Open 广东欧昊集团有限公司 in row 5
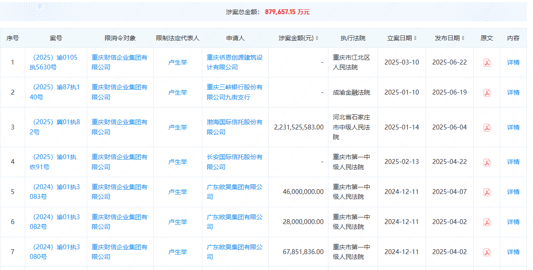 (235, 192)
